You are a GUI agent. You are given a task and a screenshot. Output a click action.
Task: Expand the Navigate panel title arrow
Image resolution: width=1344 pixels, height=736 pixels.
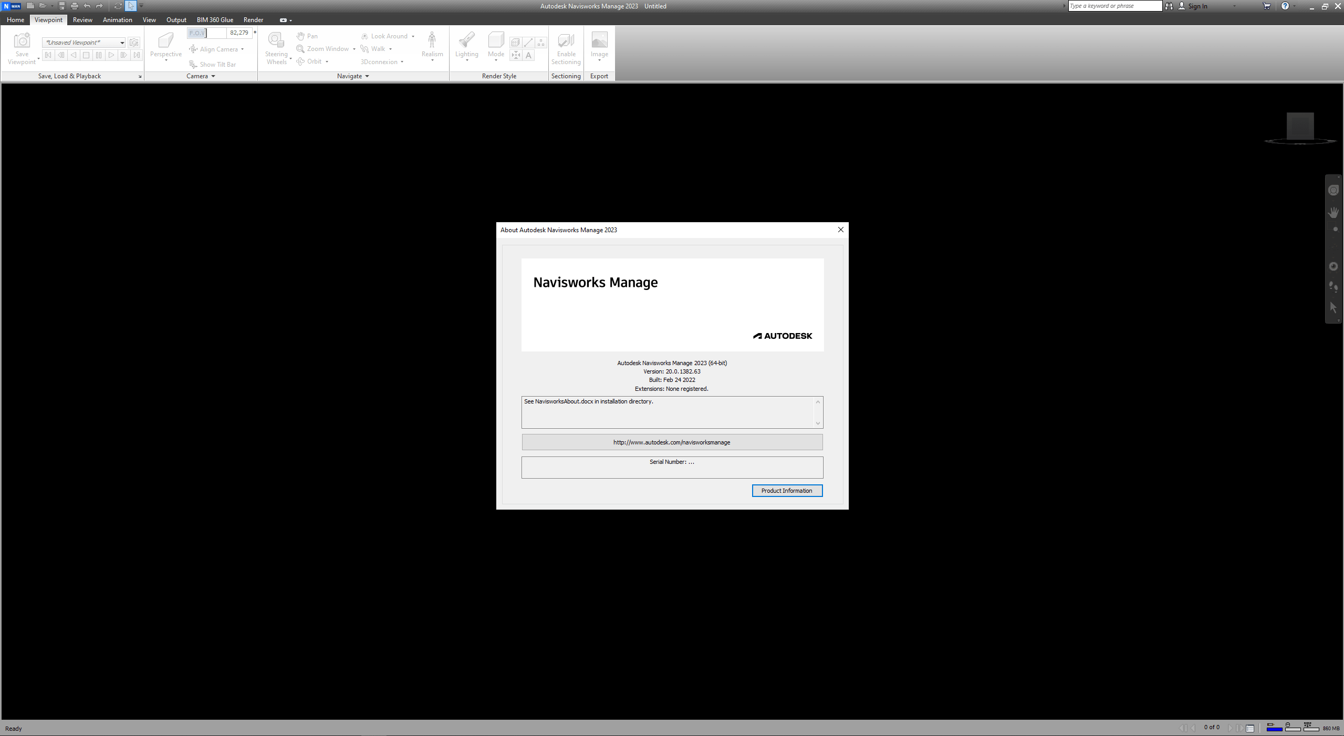[367, 76]
